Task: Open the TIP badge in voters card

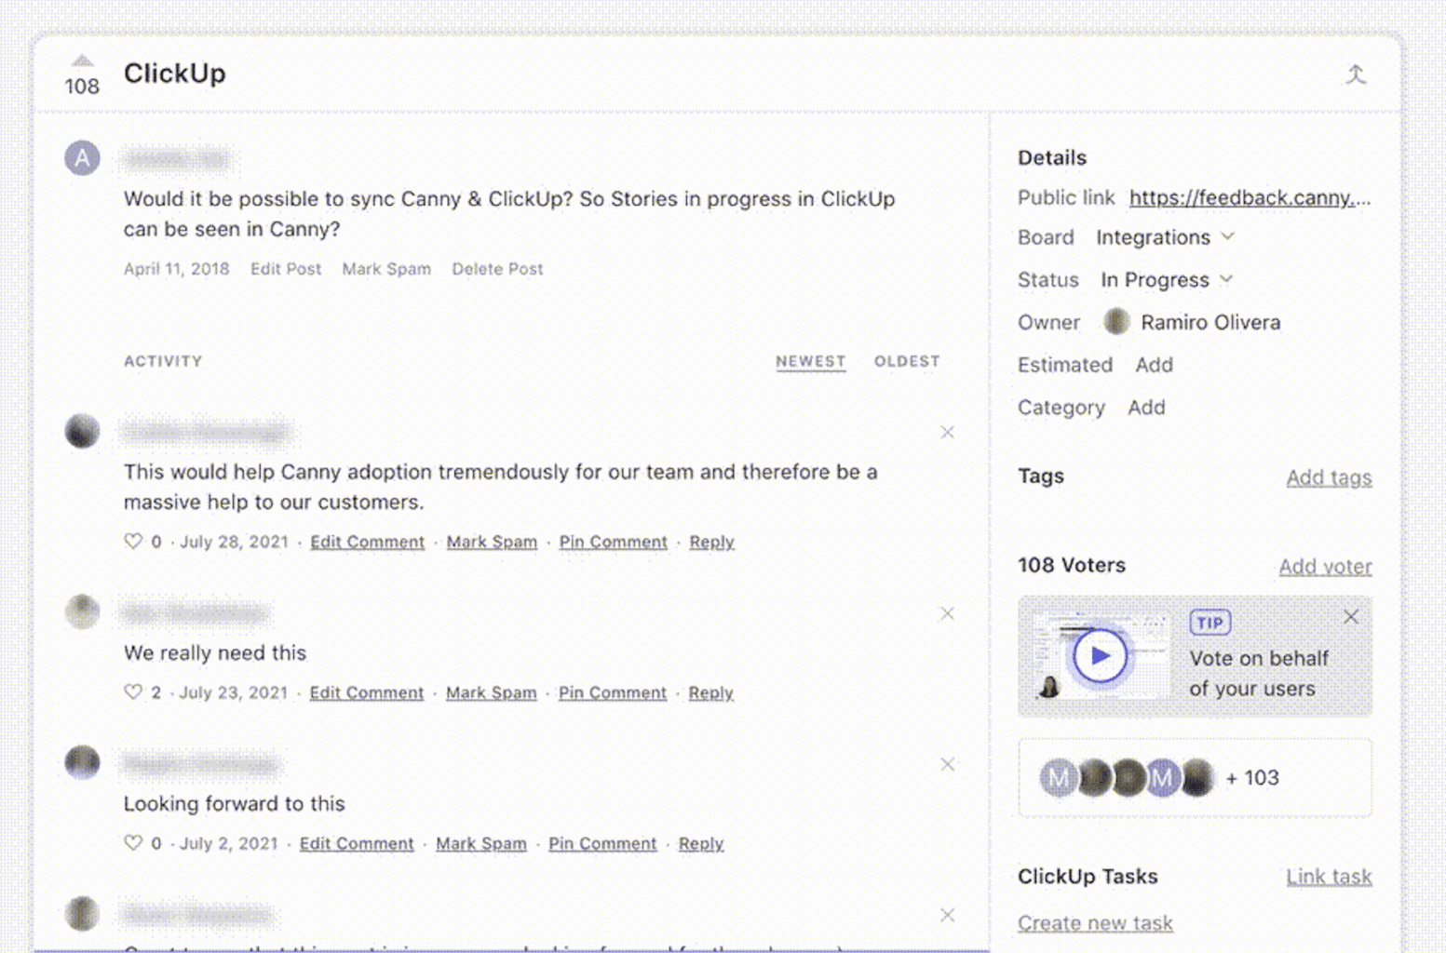Action: pos(1210,622)
